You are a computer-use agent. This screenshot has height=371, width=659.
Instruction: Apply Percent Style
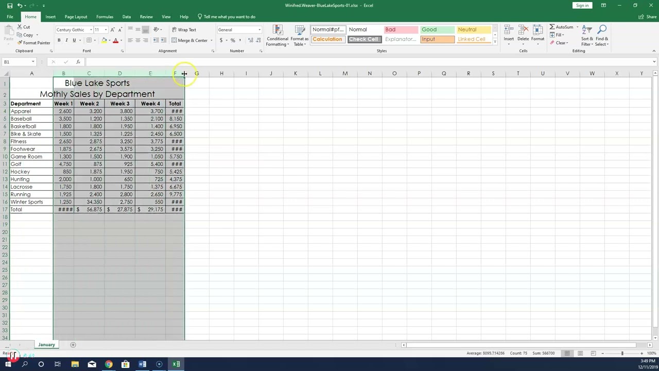pos(233,40)
